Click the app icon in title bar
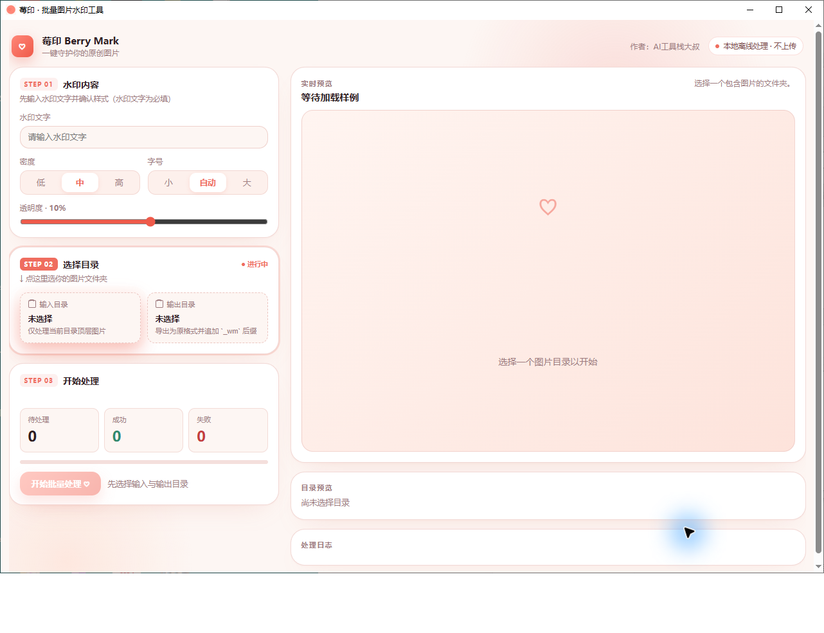Image resolution: width=824 pixels, height=633 pixels. pyautogui.click(x=11, y=10)
